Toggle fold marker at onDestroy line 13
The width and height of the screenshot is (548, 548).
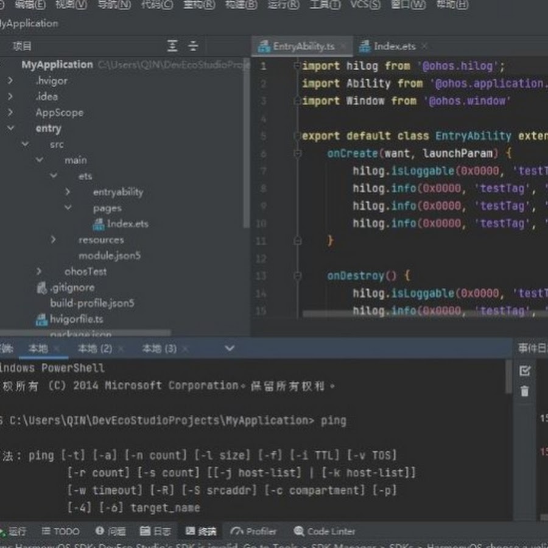[298, 276]
